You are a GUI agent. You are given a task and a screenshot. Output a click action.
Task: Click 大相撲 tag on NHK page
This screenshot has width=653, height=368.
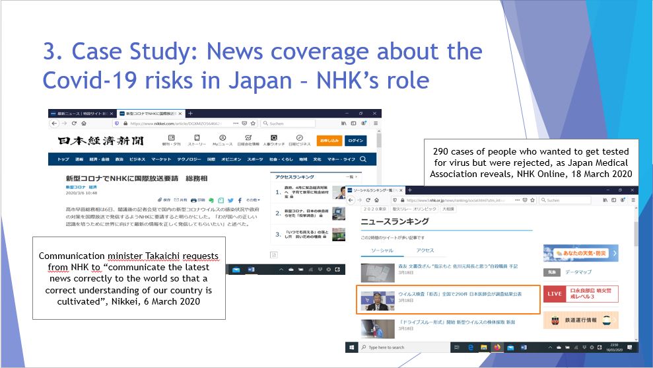click(448, 209)
